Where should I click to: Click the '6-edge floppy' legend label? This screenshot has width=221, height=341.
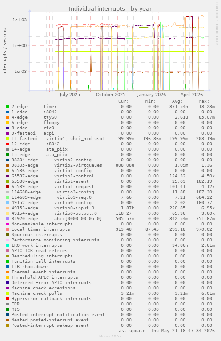pyautogui.click(x=36, y=123)
